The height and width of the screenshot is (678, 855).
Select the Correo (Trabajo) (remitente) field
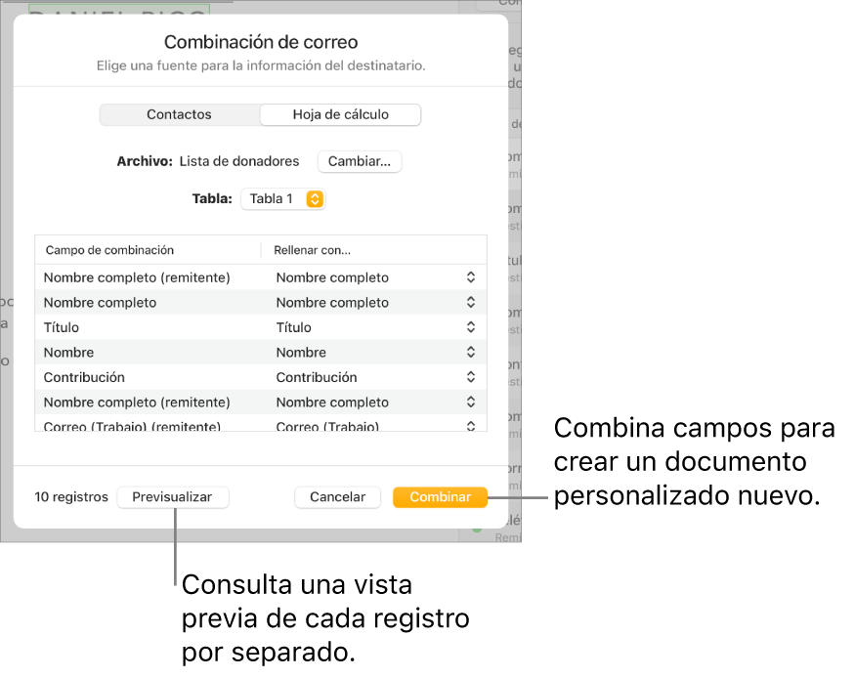[133, 426]
